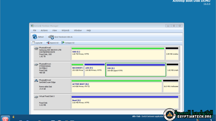Open the Active@ start button on taskbar
216x121 pixels.
tap(5, 118)
